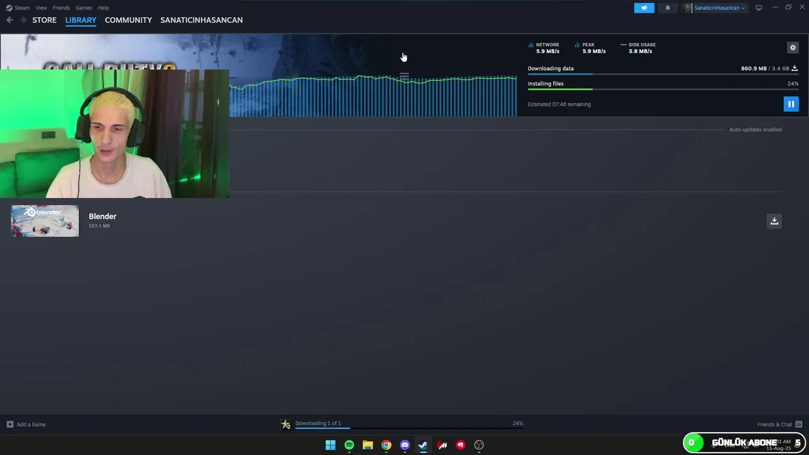The image size is (809, 455).
Task: Click the Steam taskbar icon
Action: click(x=423, y=445)
